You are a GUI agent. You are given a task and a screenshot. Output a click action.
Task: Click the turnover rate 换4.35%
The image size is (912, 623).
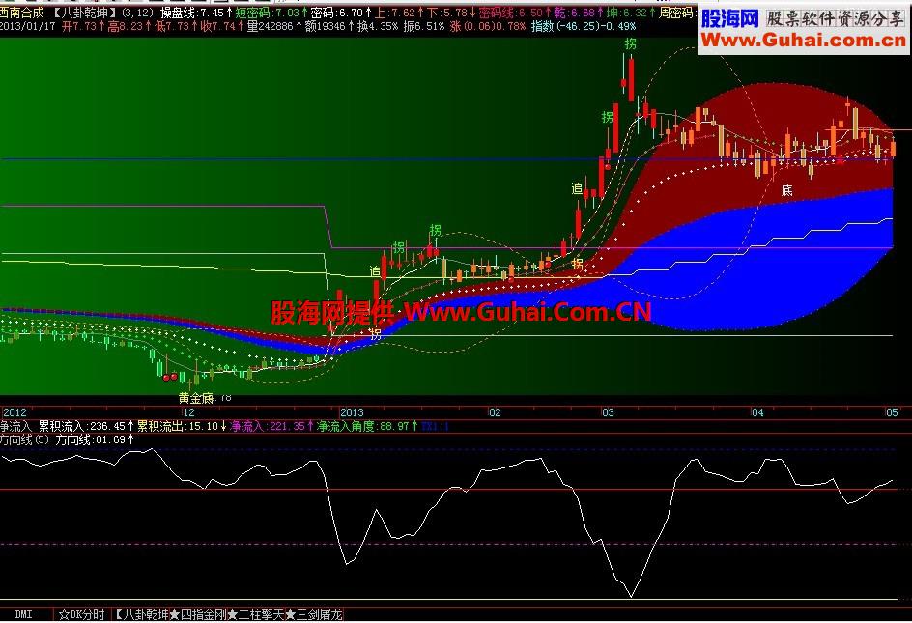378,27
